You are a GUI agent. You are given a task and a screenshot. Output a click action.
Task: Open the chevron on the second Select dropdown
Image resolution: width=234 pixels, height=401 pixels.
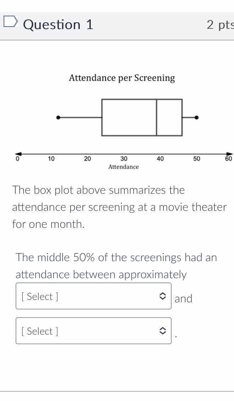click(163, 331)
